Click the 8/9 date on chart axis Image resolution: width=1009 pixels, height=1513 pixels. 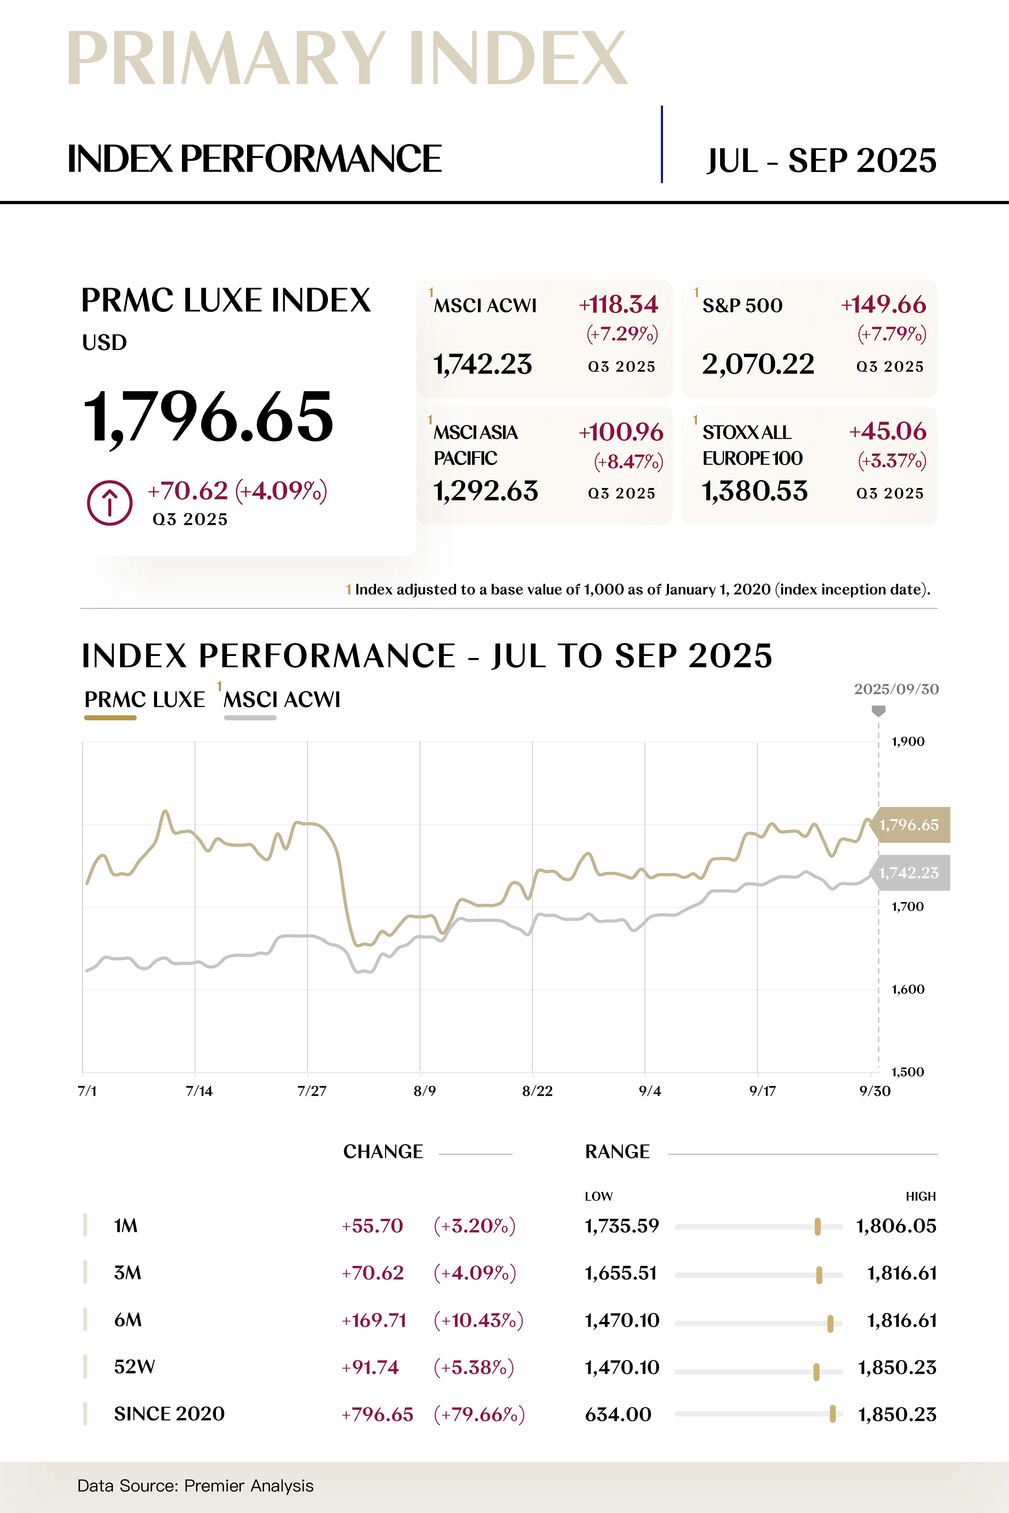[x=424, y=1090]
